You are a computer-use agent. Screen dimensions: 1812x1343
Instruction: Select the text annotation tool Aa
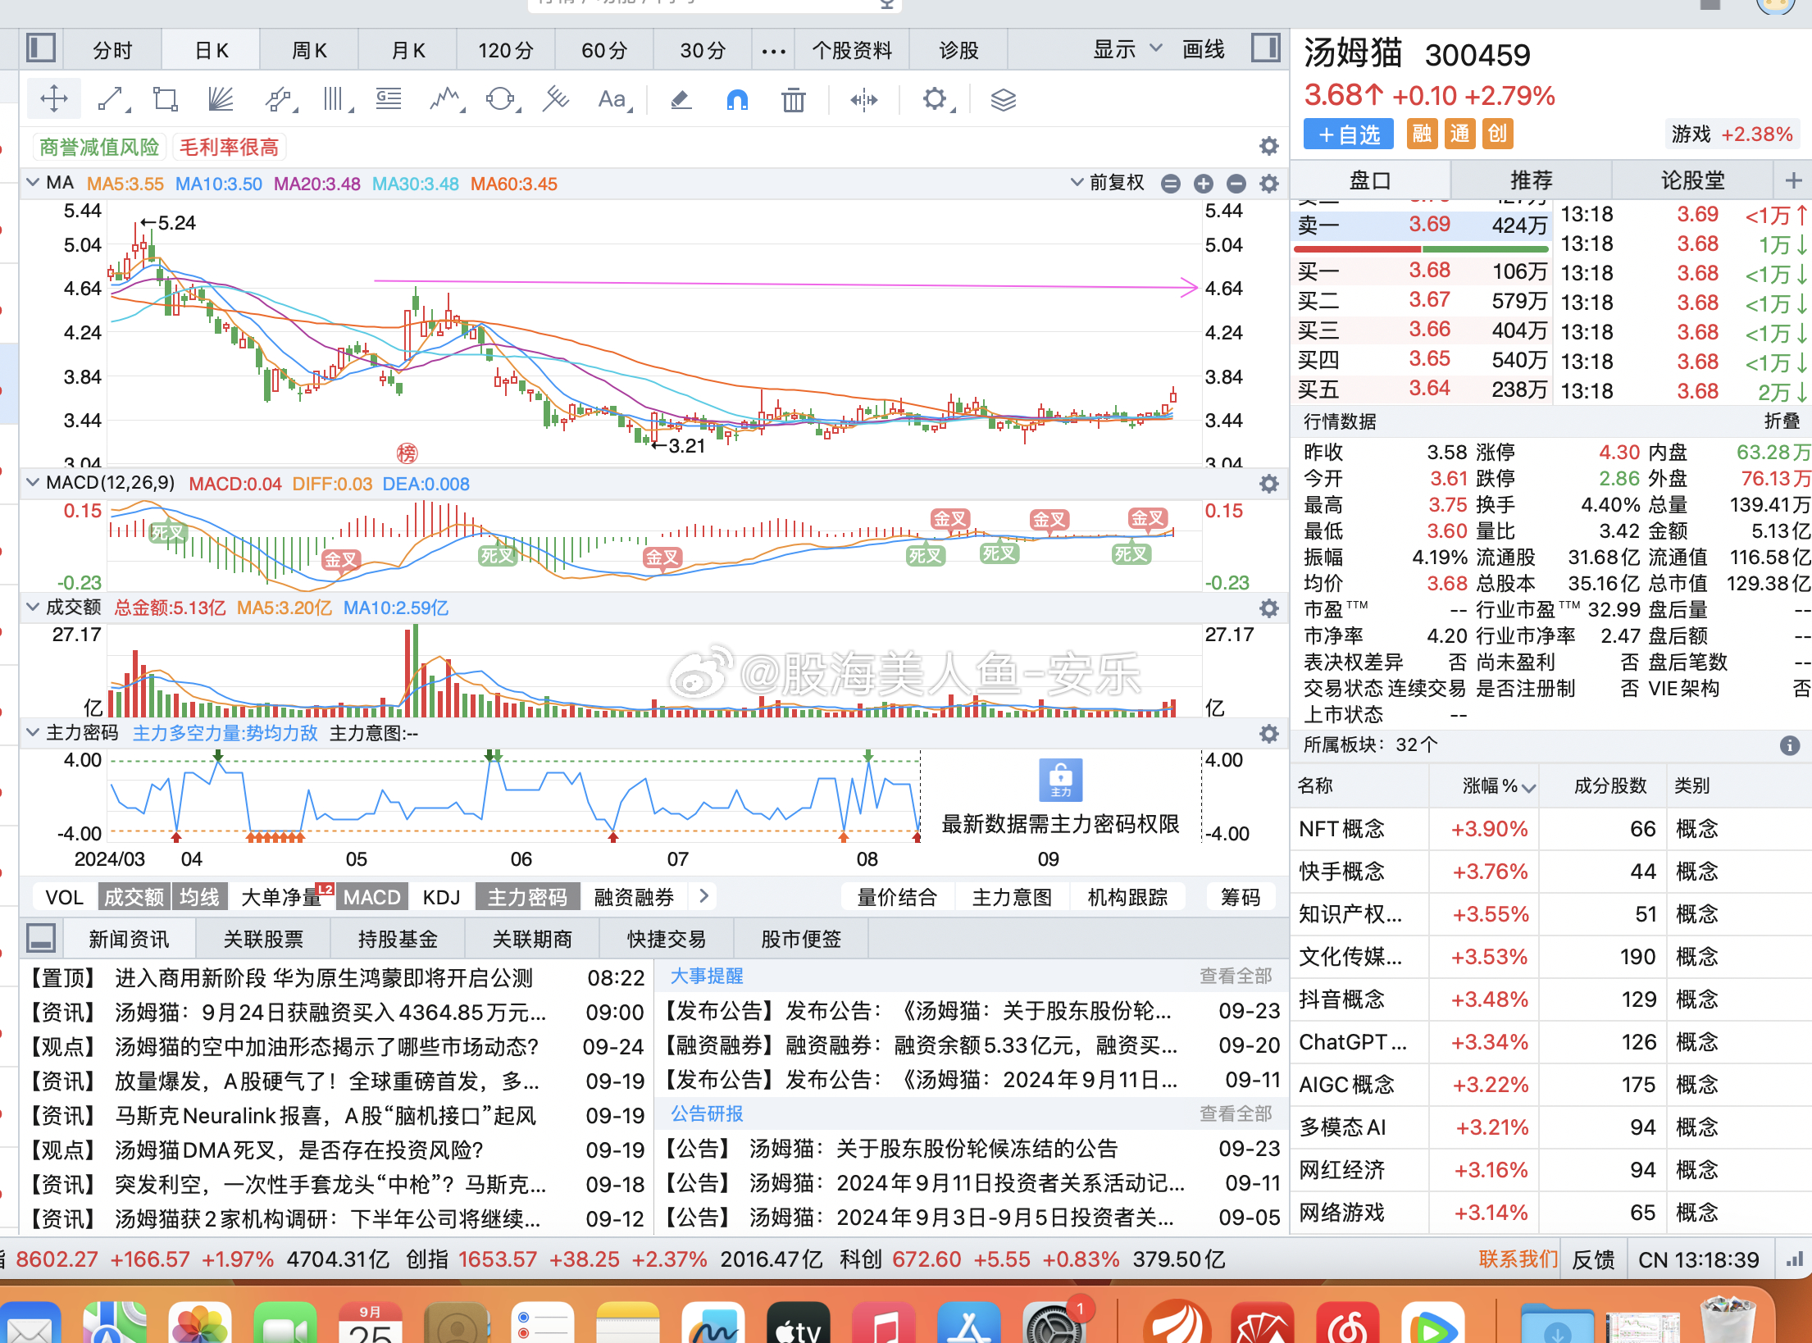[x=612, y=99]
